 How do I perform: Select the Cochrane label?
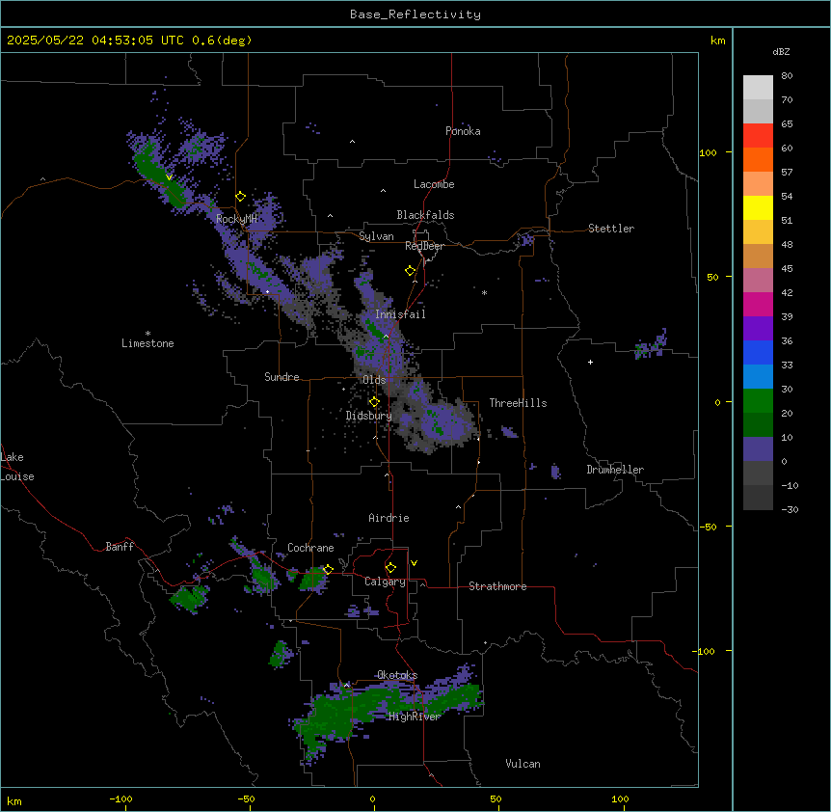pos(310,548)
